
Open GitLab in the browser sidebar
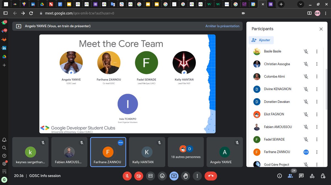coord(4,39)
